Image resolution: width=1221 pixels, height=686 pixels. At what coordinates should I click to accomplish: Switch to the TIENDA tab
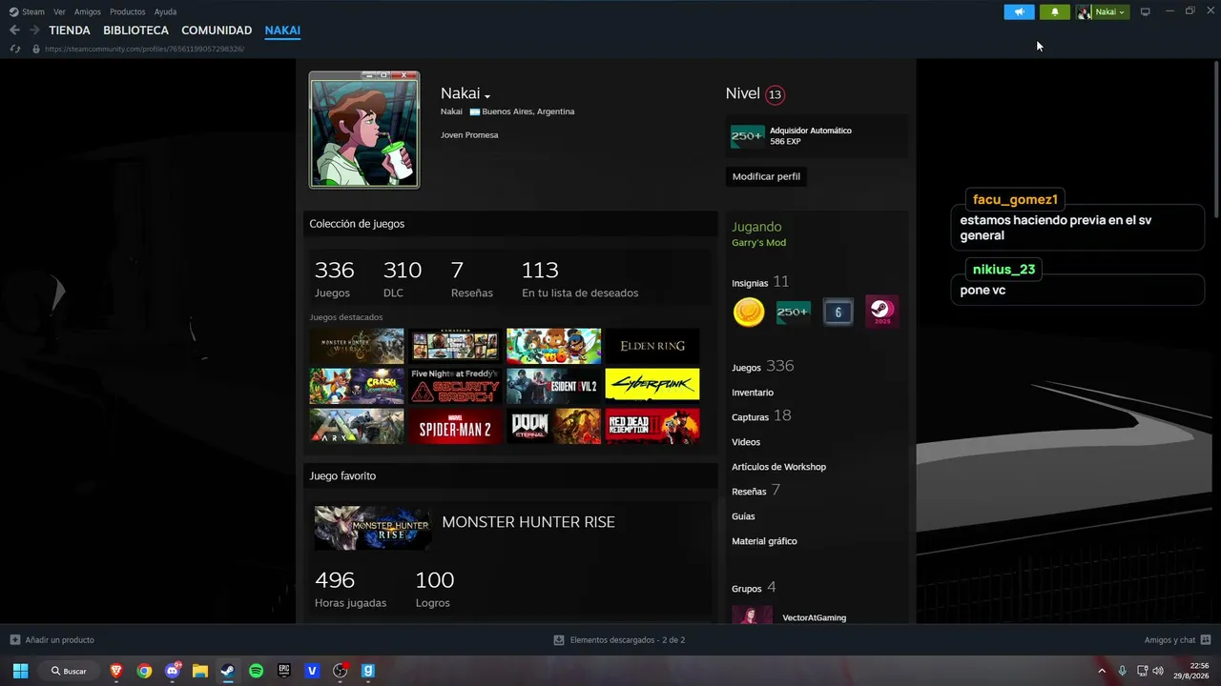[70, 30]
